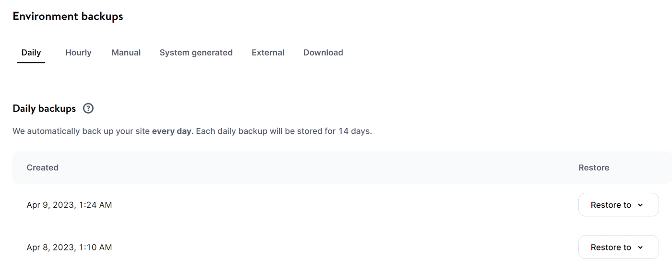Select the Daily backups tab

(31, 53)
